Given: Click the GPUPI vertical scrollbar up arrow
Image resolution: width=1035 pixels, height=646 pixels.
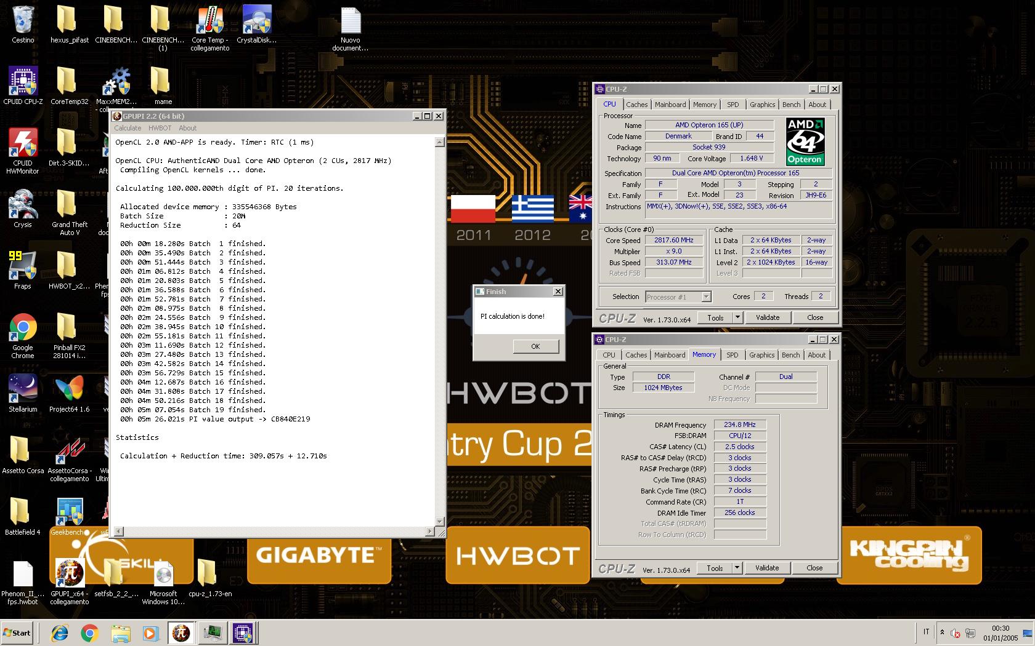Looking at the screenshot, I should (439, 142).
